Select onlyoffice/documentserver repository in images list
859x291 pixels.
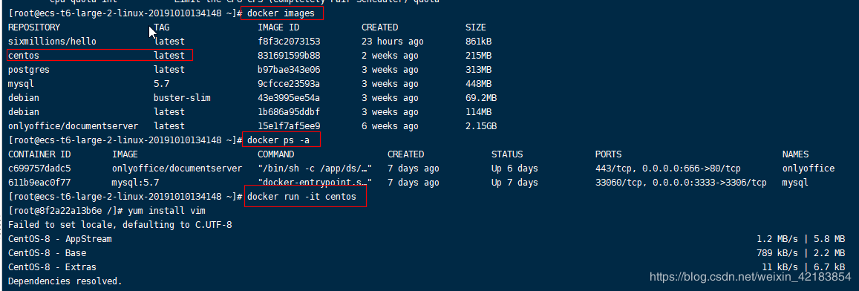click(73, 126)
